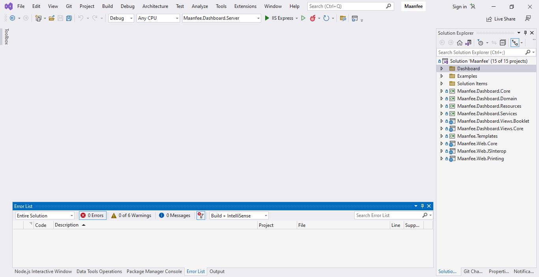Viewport: 539px width, 277px height.
Task: Click the Open File folder icon
Action: coord(51,18)
